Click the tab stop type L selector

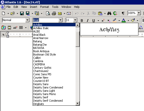tap(4, 34)
